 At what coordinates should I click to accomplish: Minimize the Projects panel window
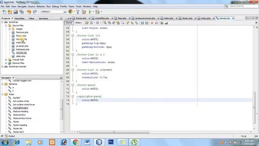(61, 18)
